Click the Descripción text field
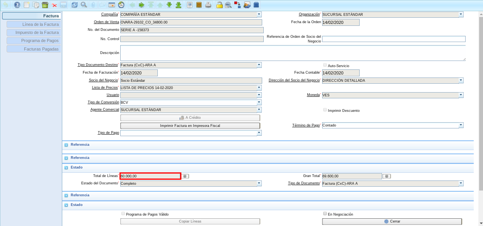This screenshot has height=226, width=483. (292, 53)
